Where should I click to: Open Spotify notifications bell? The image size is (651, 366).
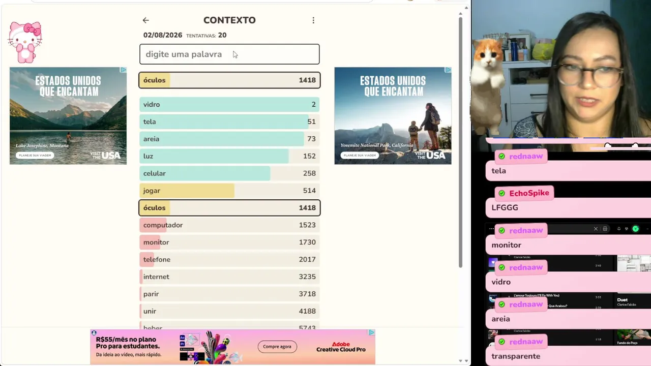tap(619, 229)
